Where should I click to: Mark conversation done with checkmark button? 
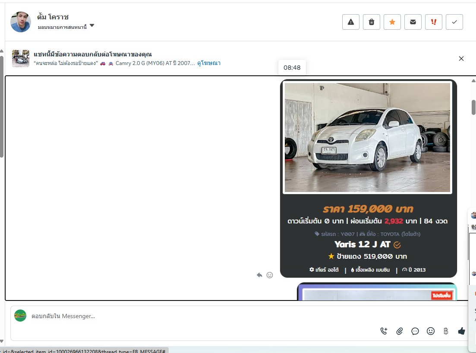(454, 22)
